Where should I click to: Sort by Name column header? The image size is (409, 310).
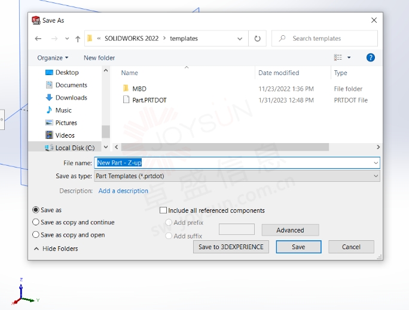pos(129,73)
